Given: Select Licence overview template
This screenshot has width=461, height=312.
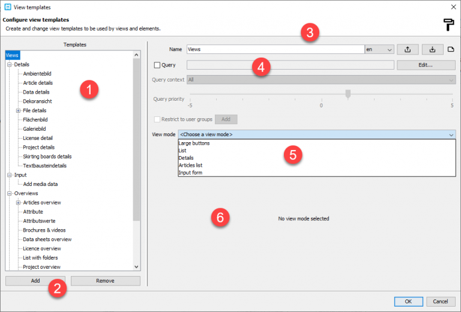Looking at the screenshot, I should (42, 248).
